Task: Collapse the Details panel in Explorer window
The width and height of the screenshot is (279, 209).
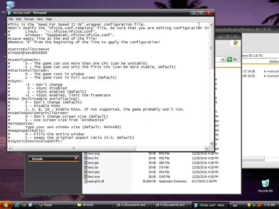Action: [76, 158]
